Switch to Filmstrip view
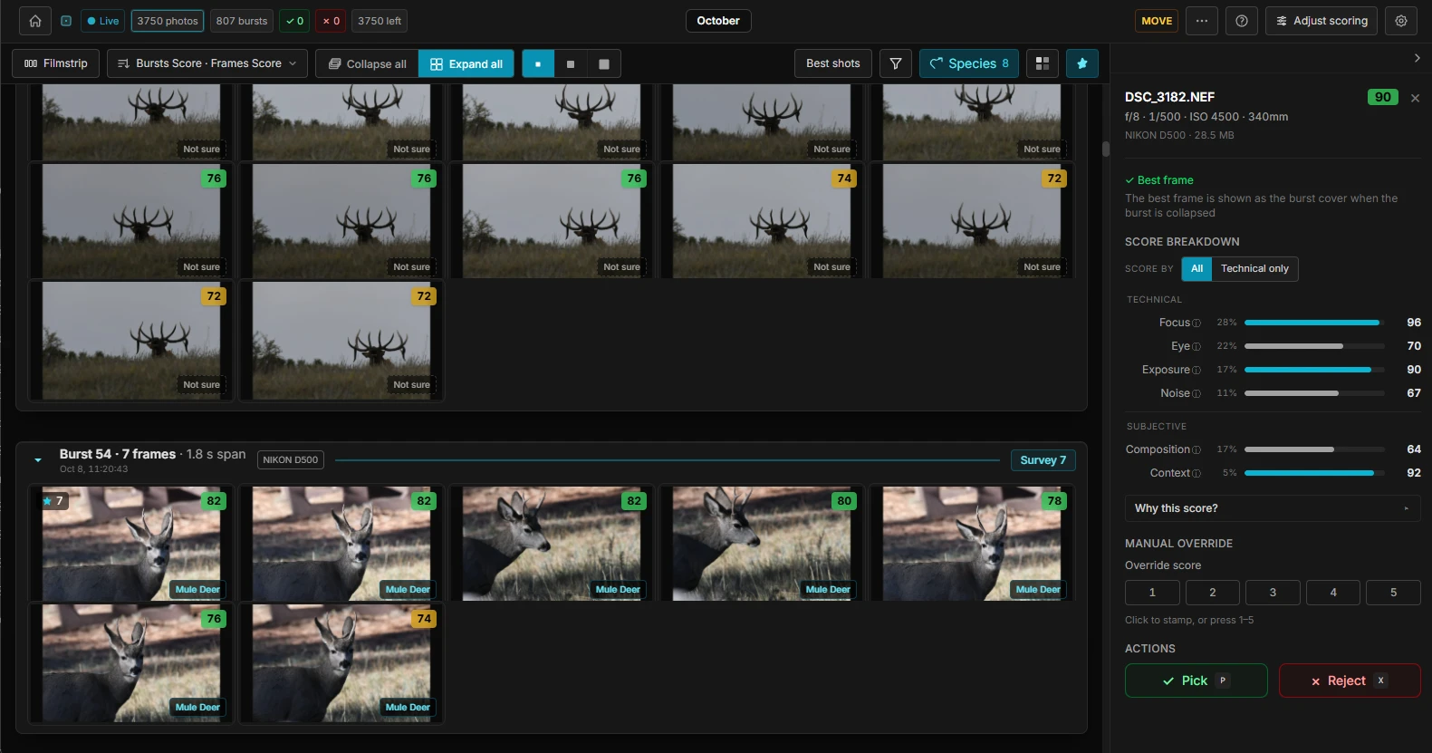 tap(56, 63)
